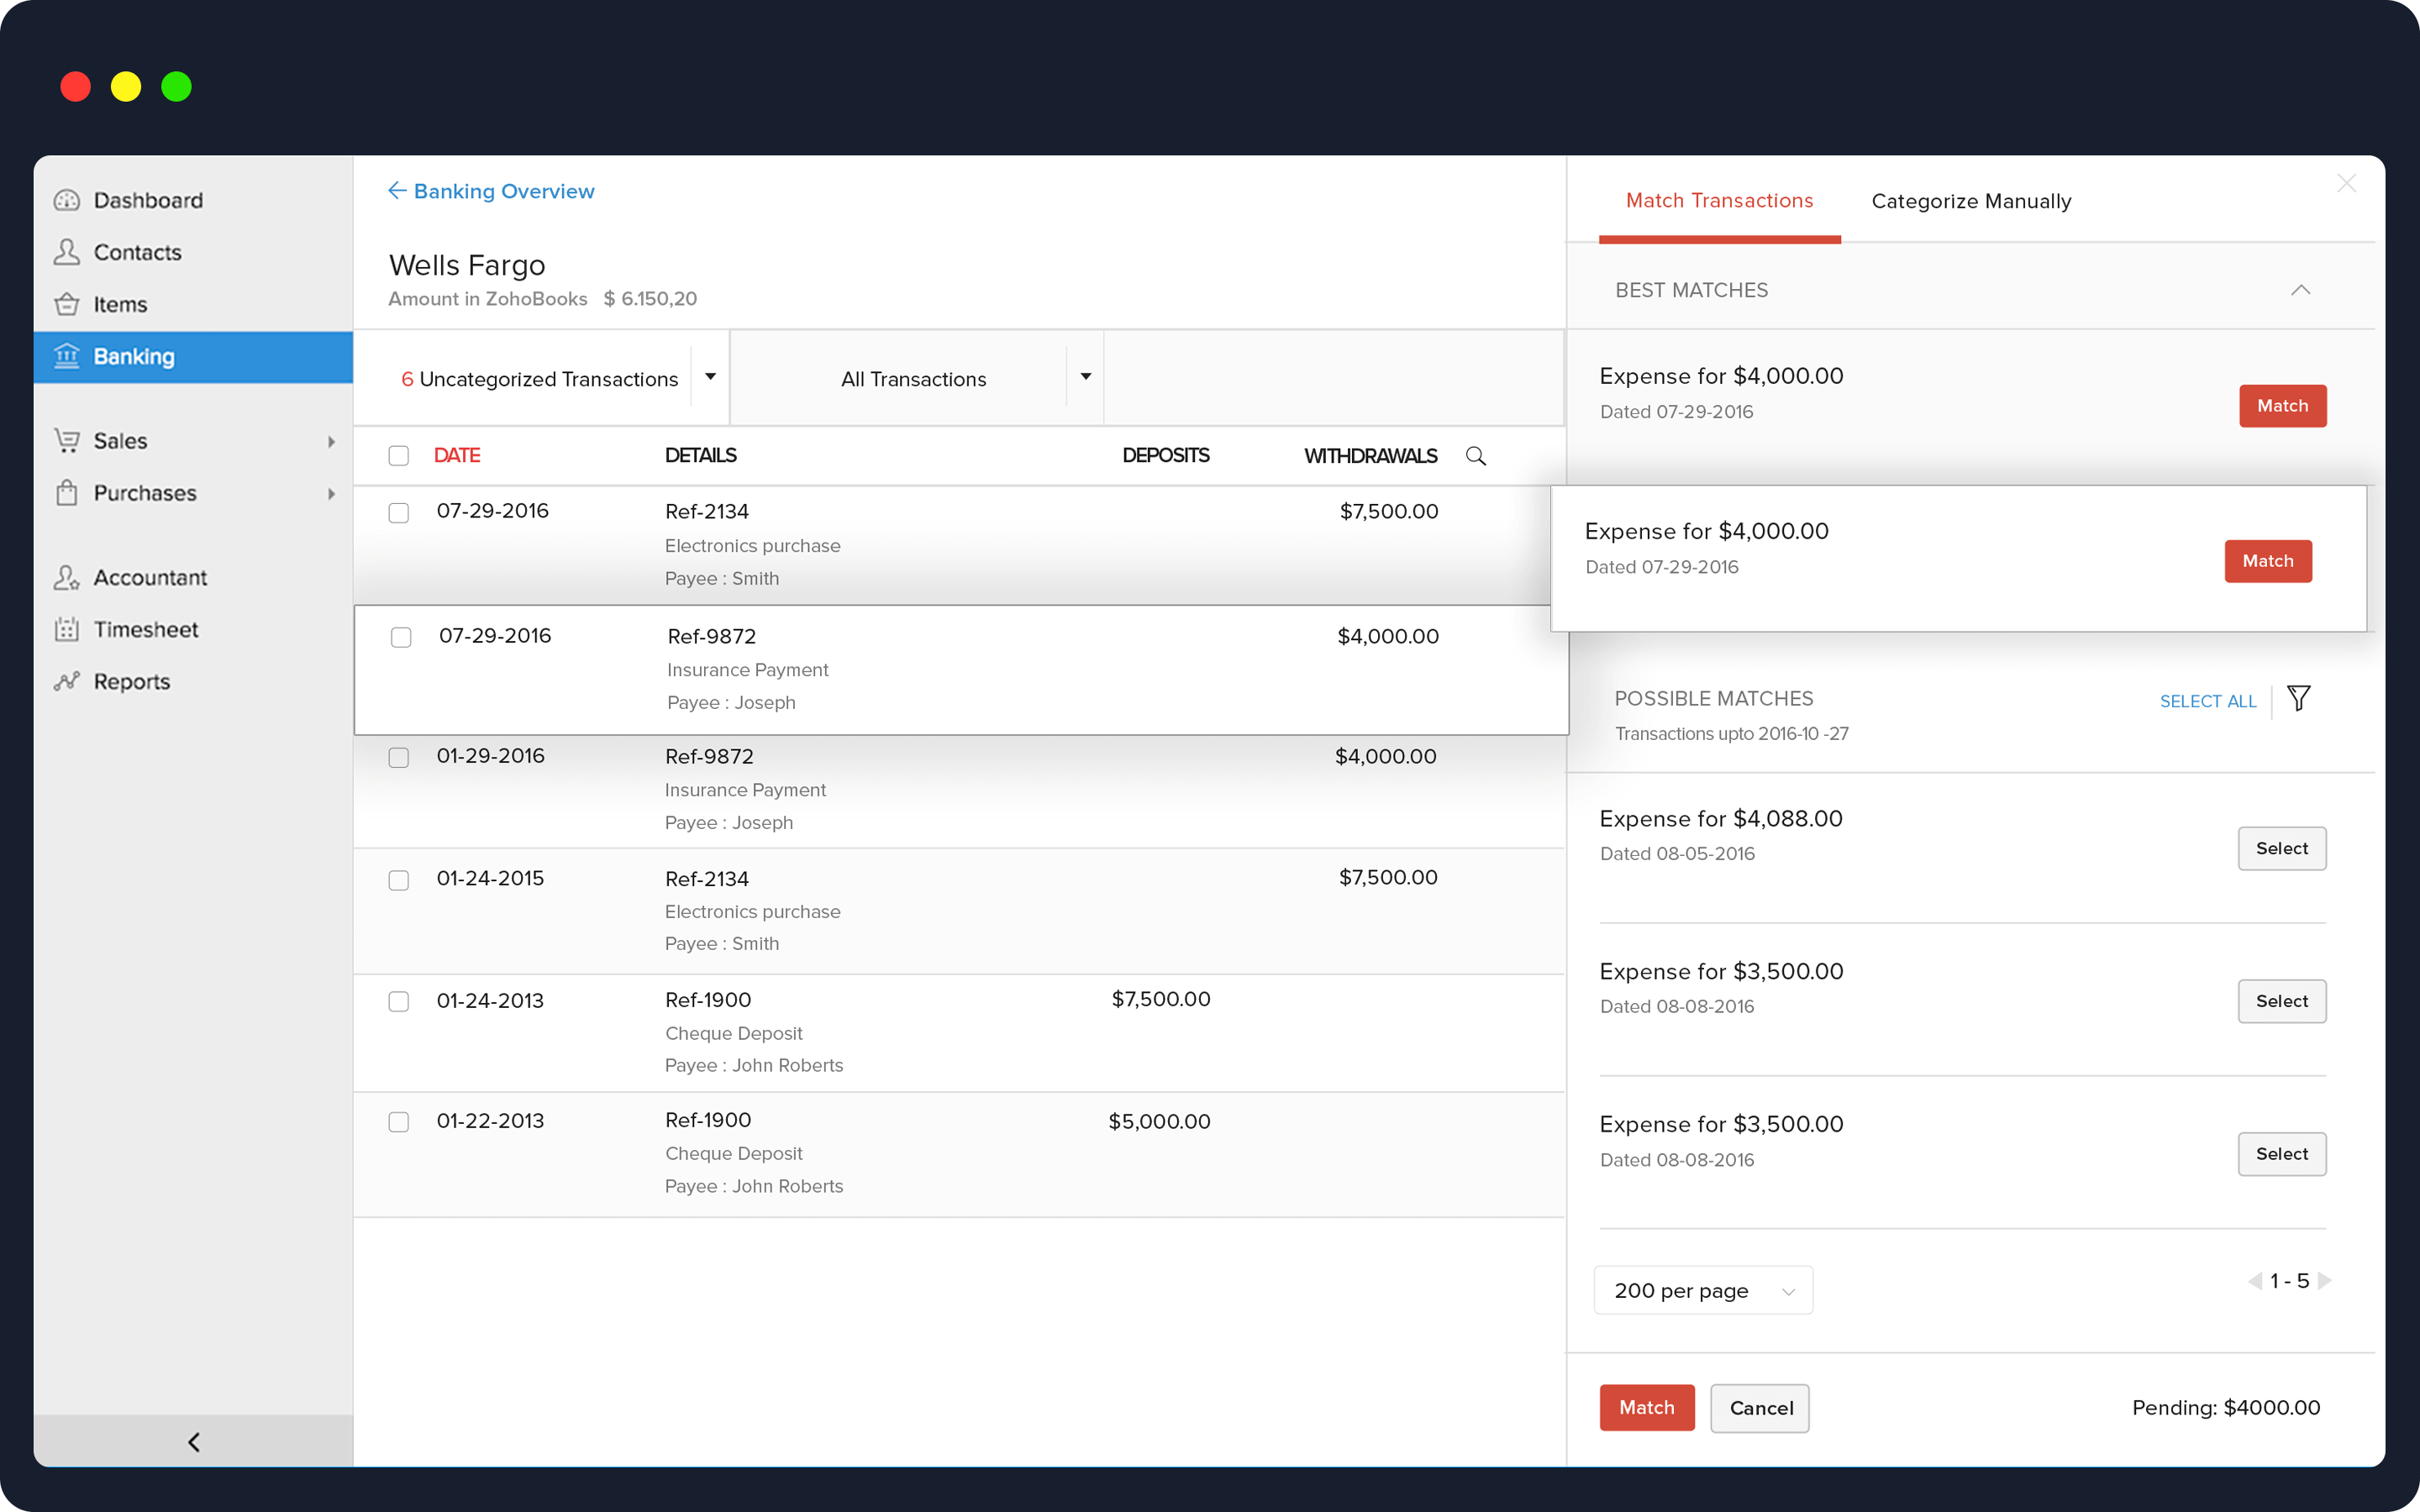
Task: Open the 200 per page dropdown
Action: 1702,1290
